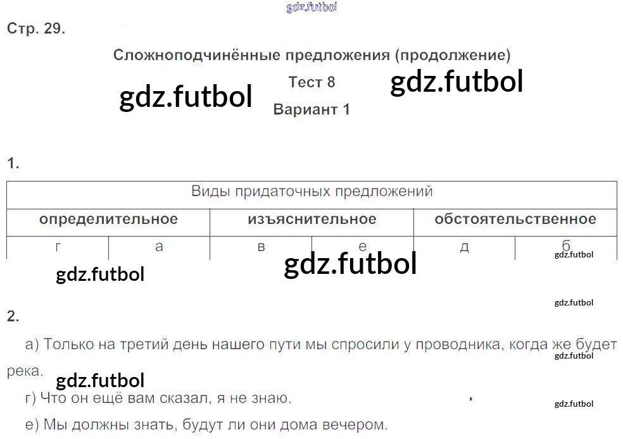623x439 pixels.
Task: Click the "изъяснительное" column header
Action: 311,219
